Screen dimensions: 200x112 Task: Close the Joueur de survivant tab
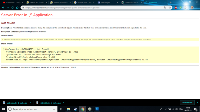(x=70, y=2)
